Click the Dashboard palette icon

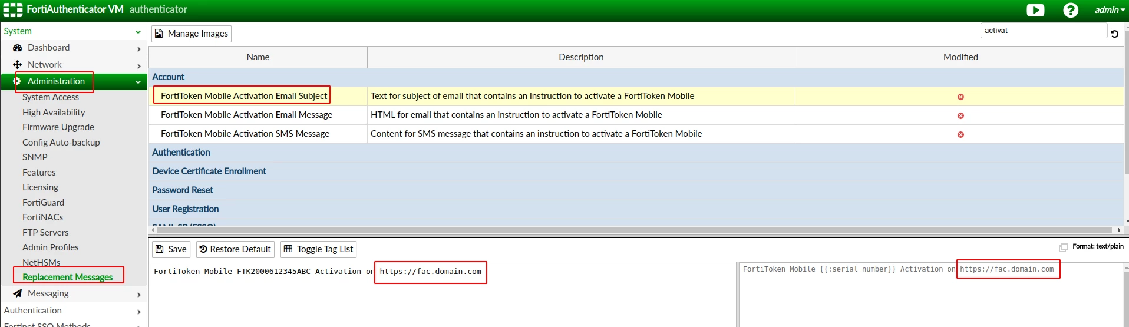pos(18,48)
